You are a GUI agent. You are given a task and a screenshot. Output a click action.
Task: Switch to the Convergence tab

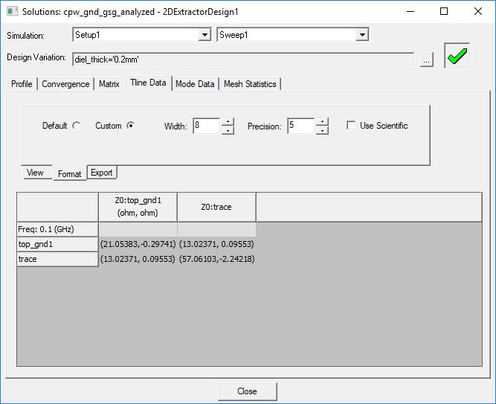(65, 84)
